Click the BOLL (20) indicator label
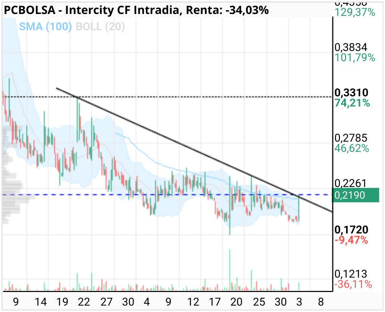Viewport: 385px width, 312px height. coord(100,26)
